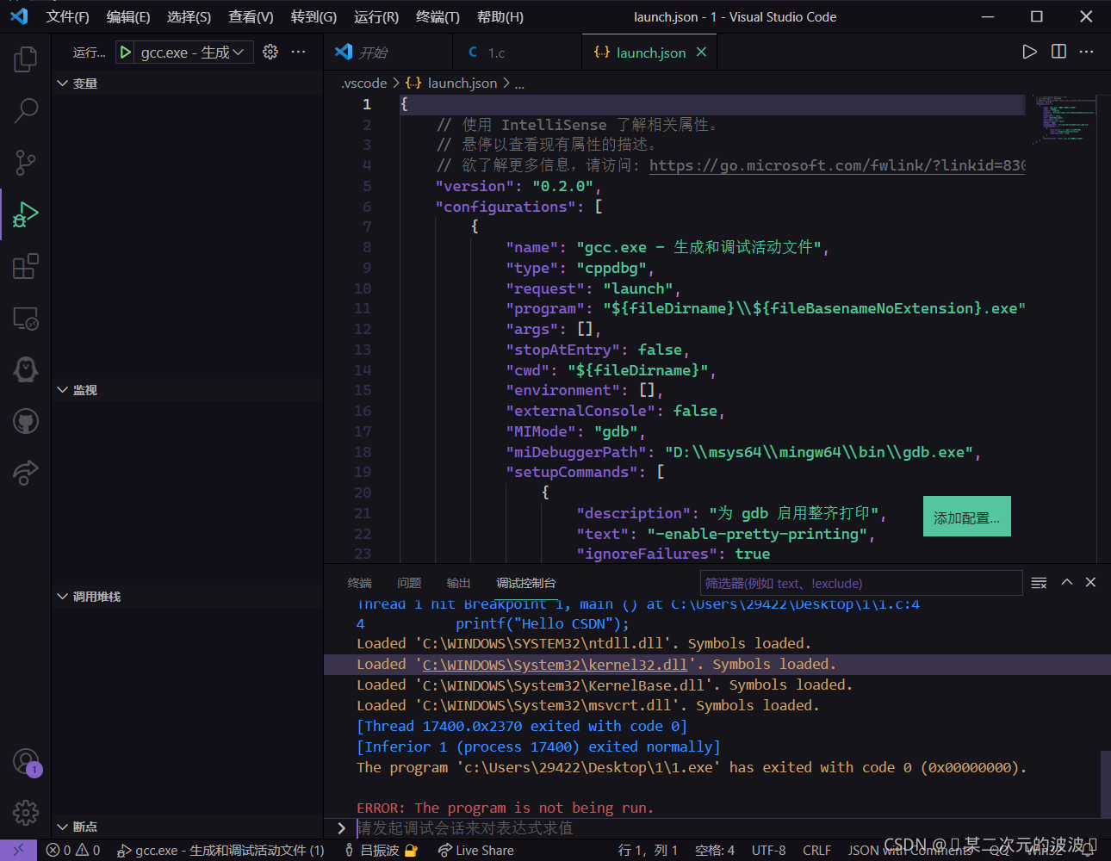Switch to the 问题 panel tab
Screen dimensions: 1111x861
tap(409, 583)
